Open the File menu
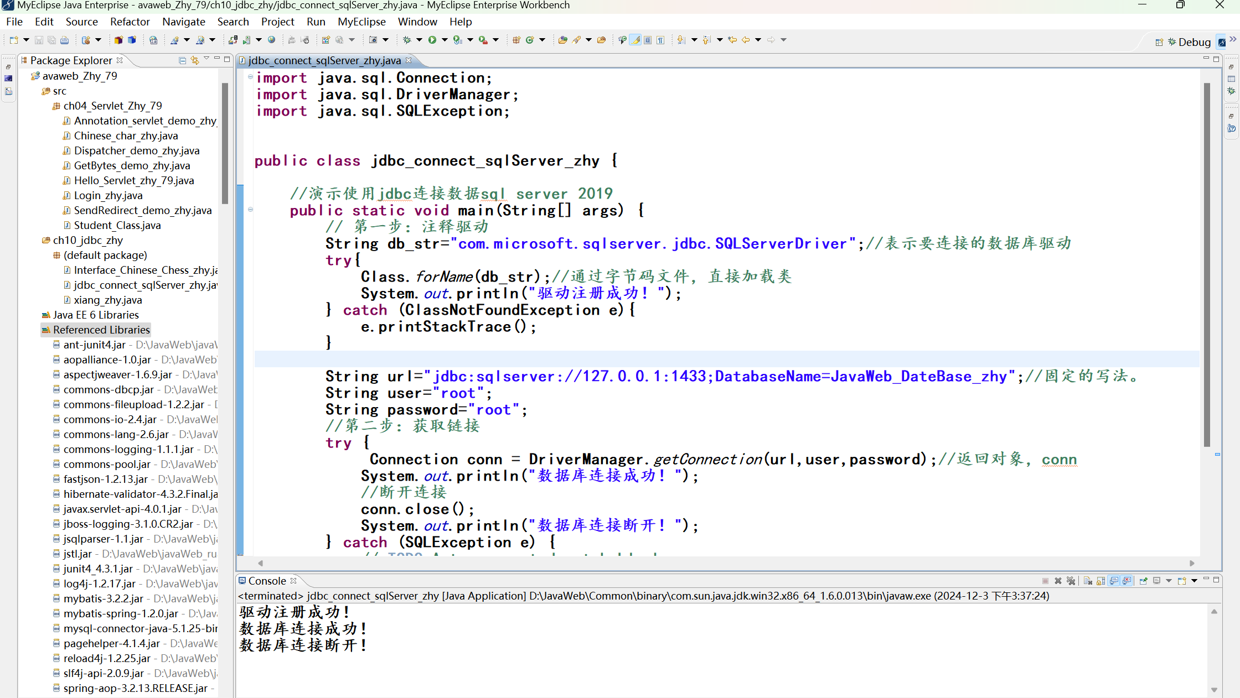Image resolution: width=1240 pixels, height=698 pixels. tap(14, 22)
